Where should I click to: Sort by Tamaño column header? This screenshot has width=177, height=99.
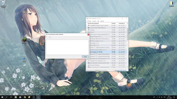113,23
